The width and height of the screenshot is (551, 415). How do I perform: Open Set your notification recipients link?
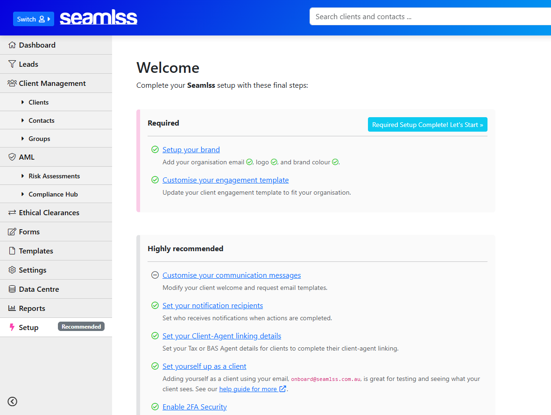click(212, 305)
